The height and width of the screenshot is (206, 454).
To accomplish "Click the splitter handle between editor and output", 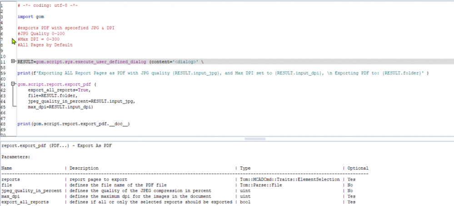I will [x=255, y=139].
